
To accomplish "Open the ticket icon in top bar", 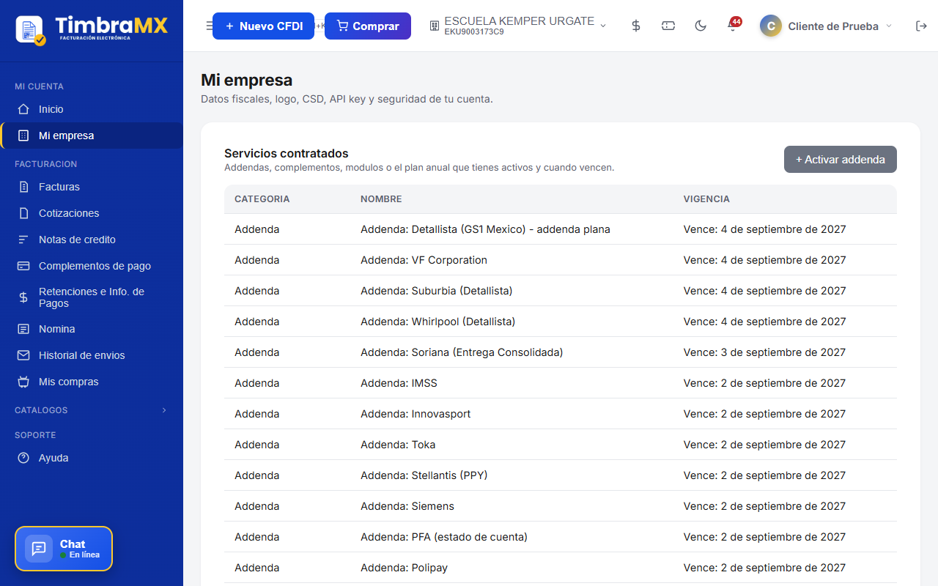I will coord(668,26).
